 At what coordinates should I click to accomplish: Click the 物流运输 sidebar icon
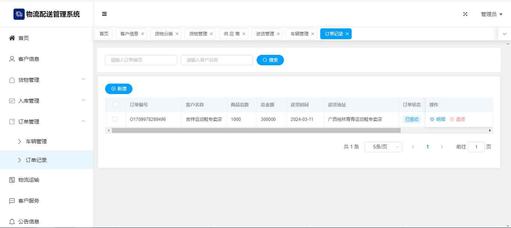[12, 180]
